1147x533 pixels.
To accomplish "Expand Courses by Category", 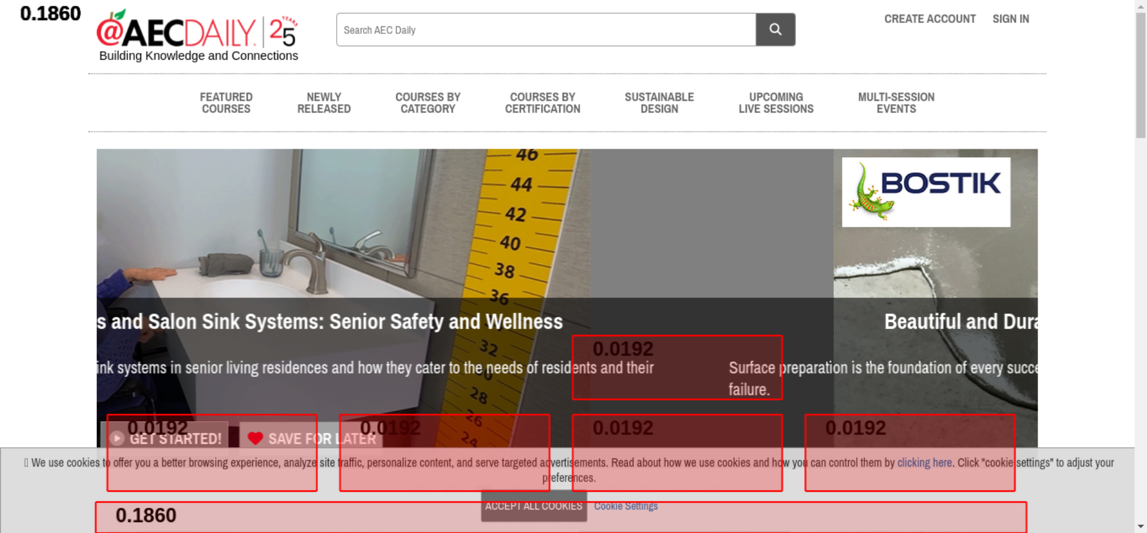I will 427,103.
